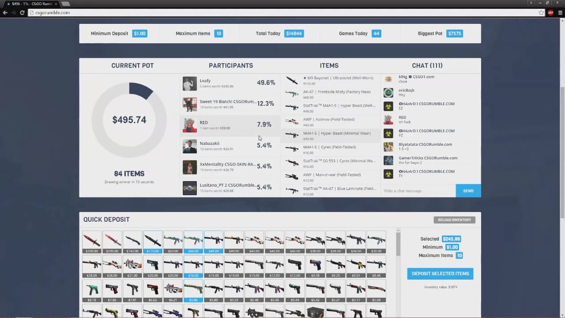Click H4zArD's avatar next to 'EZ' message
The image size is (565, 318).
[x=388, y=106]
